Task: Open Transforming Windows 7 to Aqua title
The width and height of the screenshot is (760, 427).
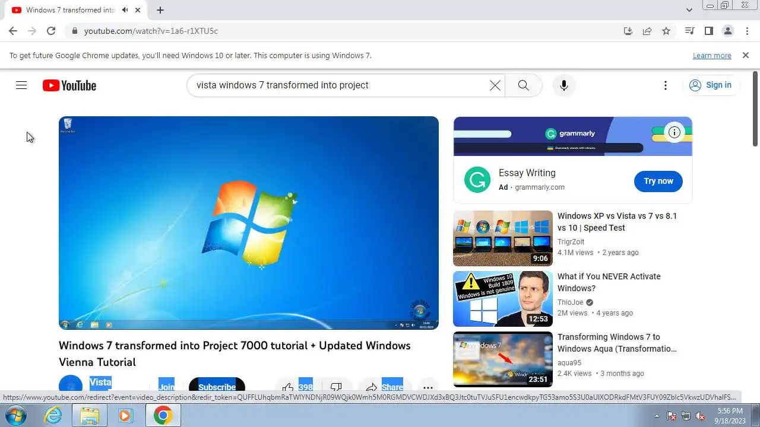Action: click(x=617, y=343)
